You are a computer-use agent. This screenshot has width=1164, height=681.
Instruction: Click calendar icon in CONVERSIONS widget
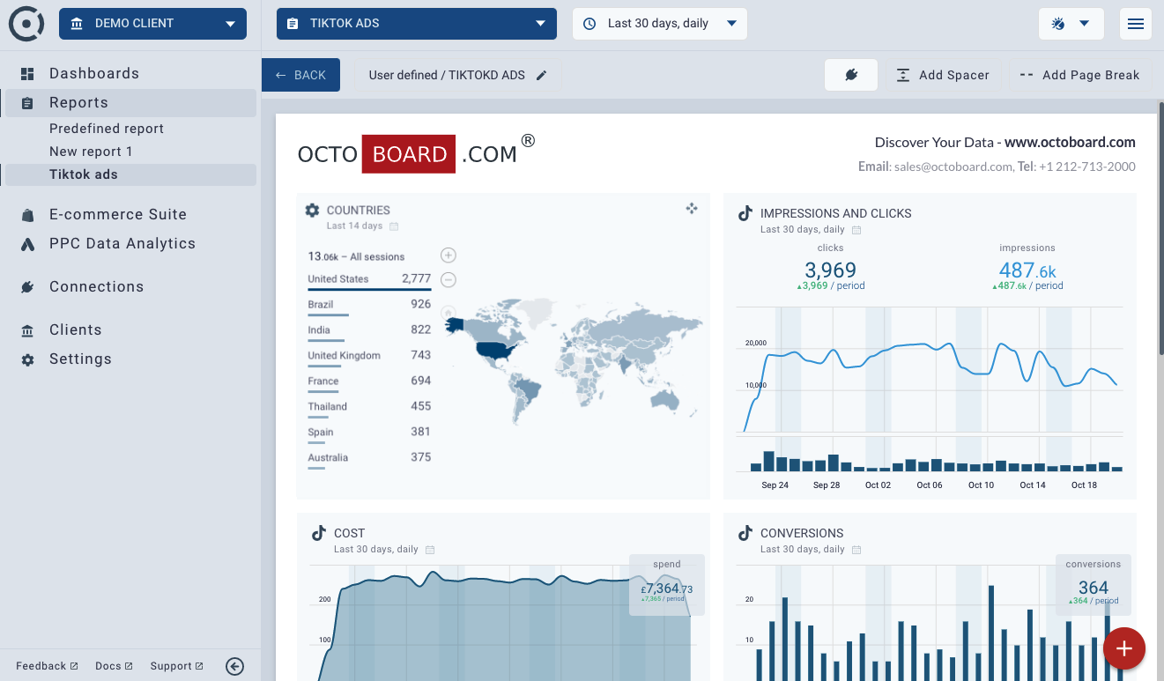point(856,550)
